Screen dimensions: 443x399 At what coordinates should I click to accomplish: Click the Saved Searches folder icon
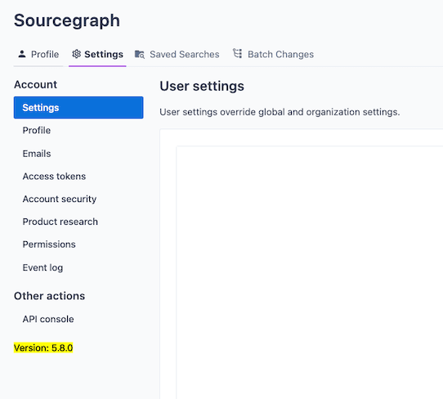pos(140,54)
